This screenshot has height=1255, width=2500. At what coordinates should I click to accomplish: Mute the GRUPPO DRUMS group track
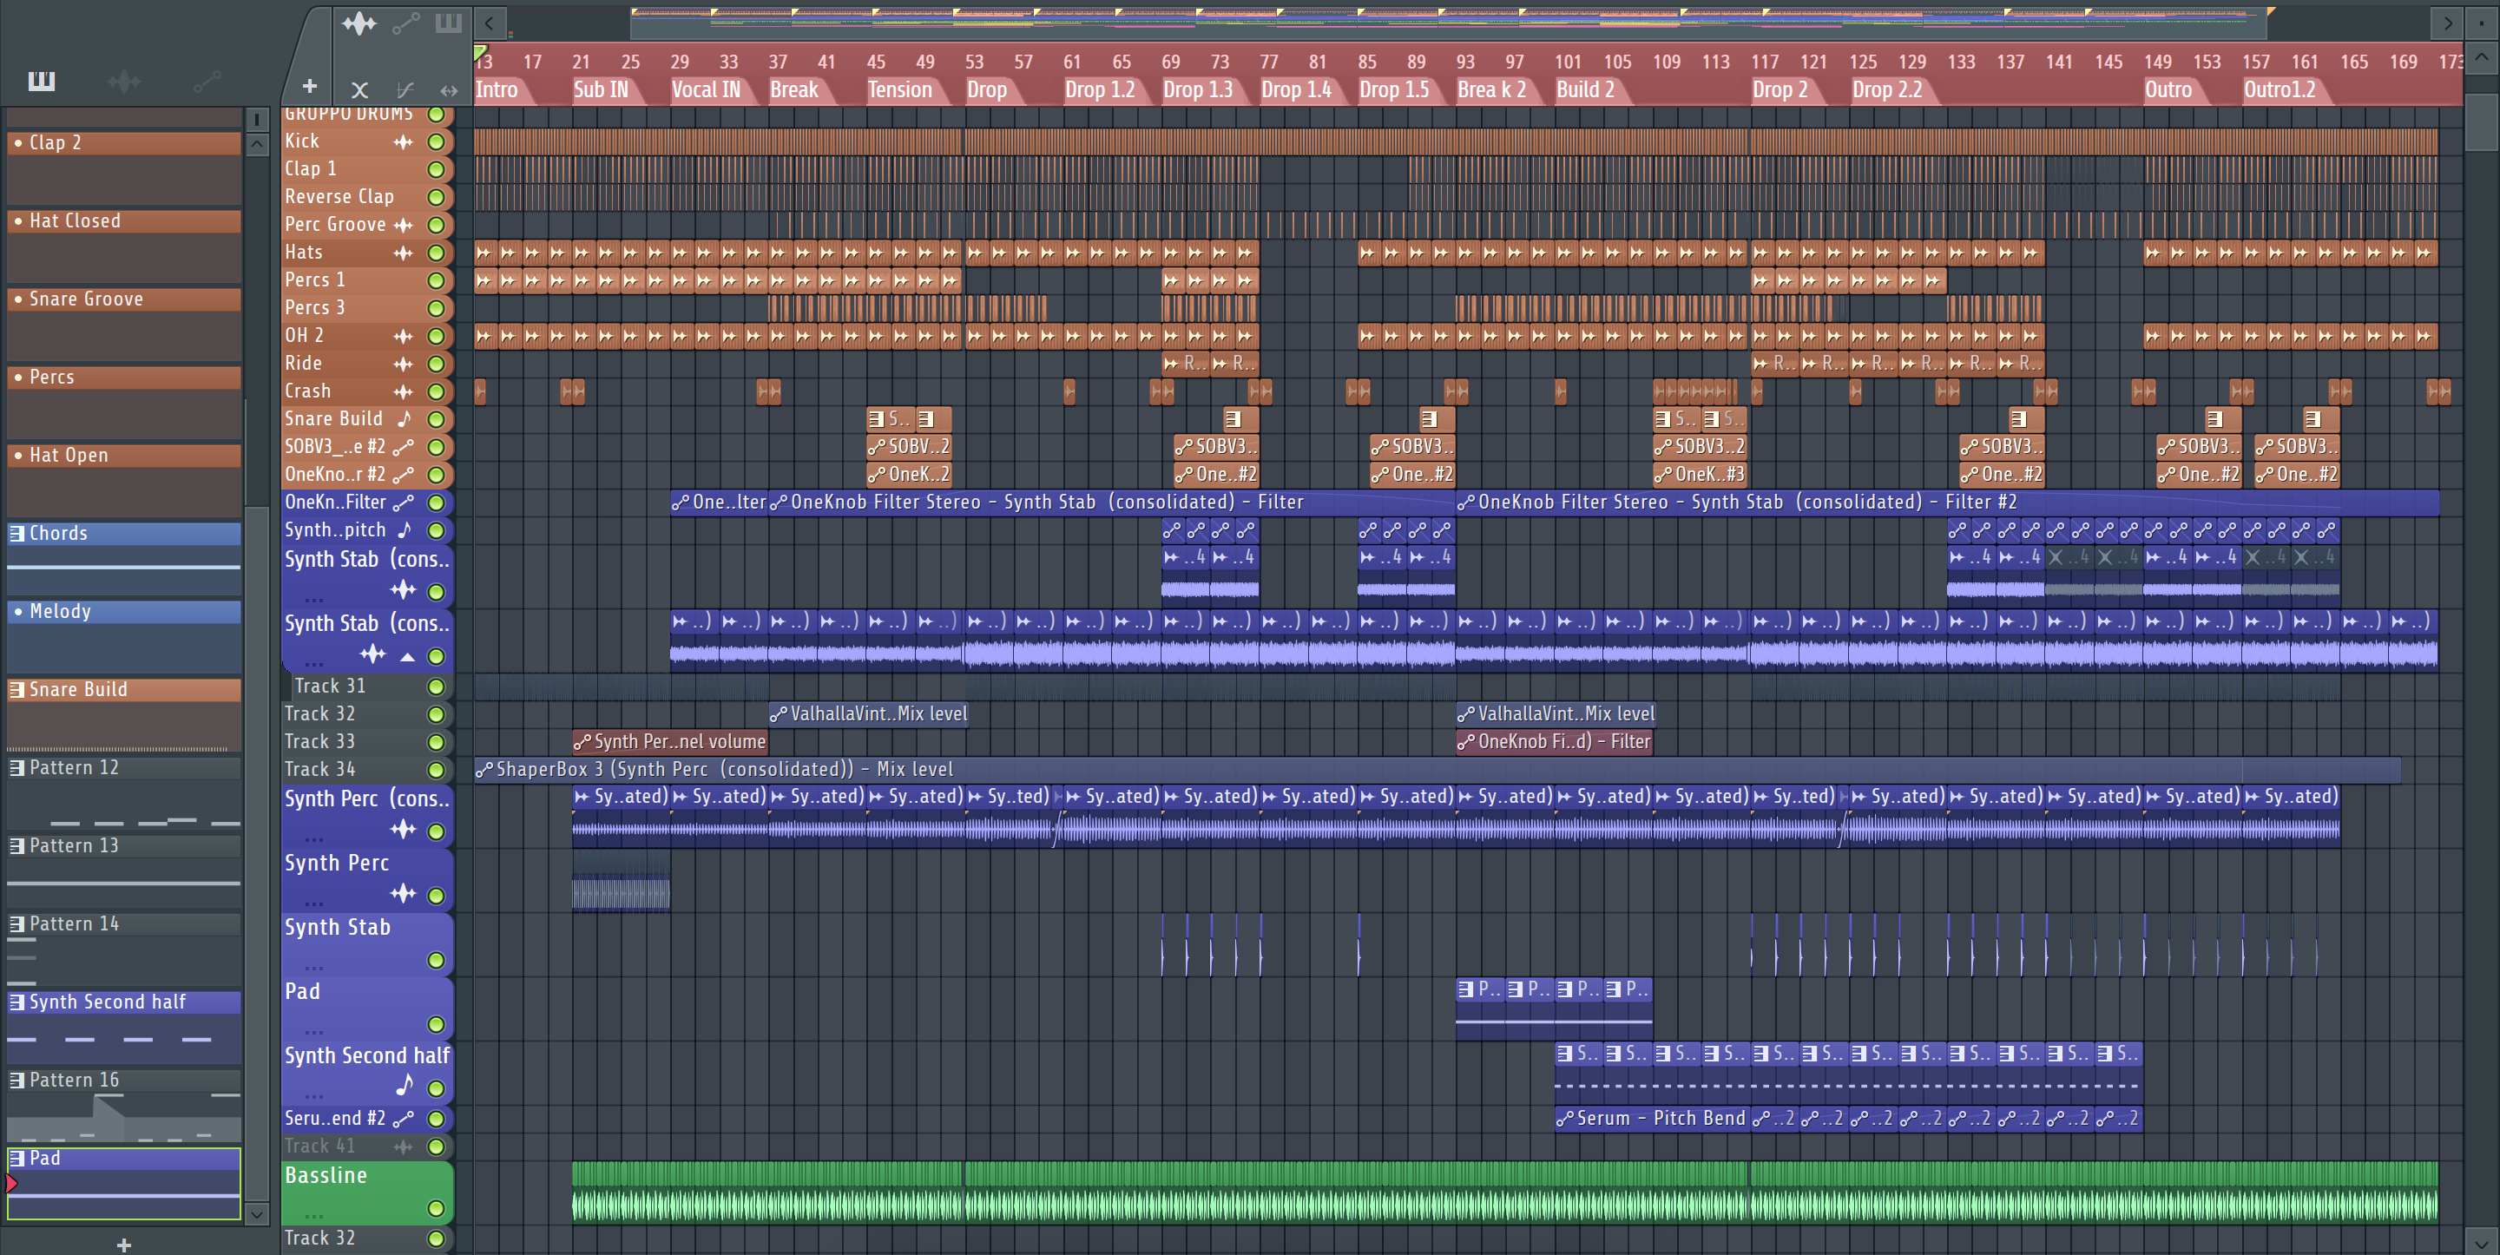click(x=437, y=115)
